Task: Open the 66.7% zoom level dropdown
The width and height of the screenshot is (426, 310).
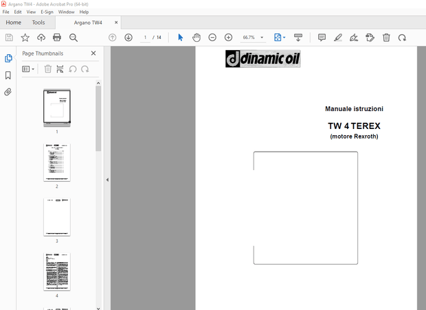Action: (x=253, y=38)
